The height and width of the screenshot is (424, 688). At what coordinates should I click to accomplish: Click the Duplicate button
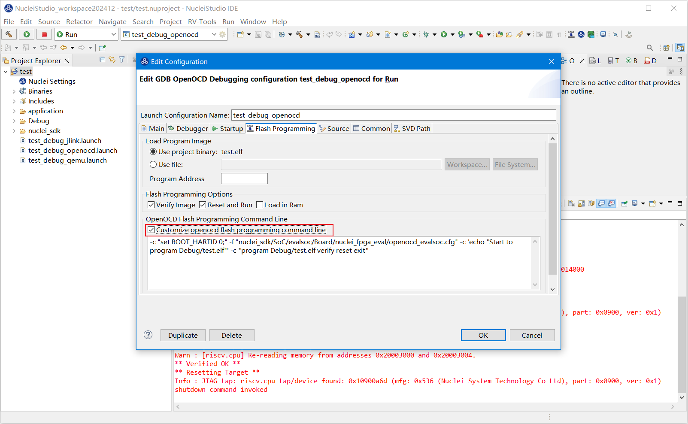tap(183, 335)
